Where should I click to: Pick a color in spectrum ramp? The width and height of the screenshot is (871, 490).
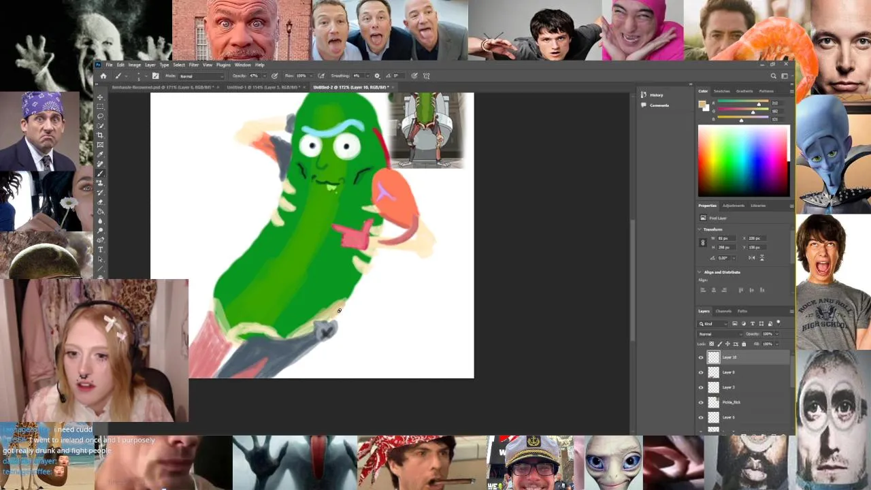pyautogui.click(x=744, y=161)
